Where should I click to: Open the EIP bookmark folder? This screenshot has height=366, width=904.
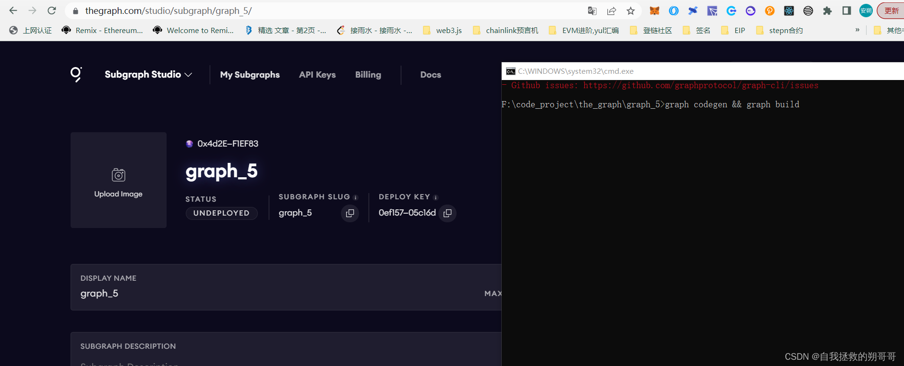[733, 30]
